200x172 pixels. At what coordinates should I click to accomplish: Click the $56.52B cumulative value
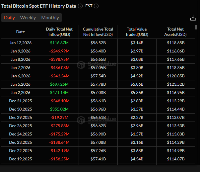[98, 43]
